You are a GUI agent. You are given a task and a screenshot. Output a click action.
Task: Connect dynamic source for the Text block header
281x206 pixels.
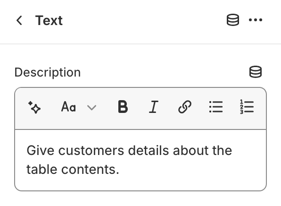tap(233, 20)
